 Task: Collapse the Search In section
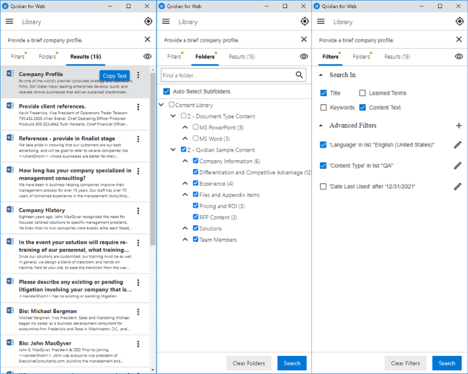321,75
